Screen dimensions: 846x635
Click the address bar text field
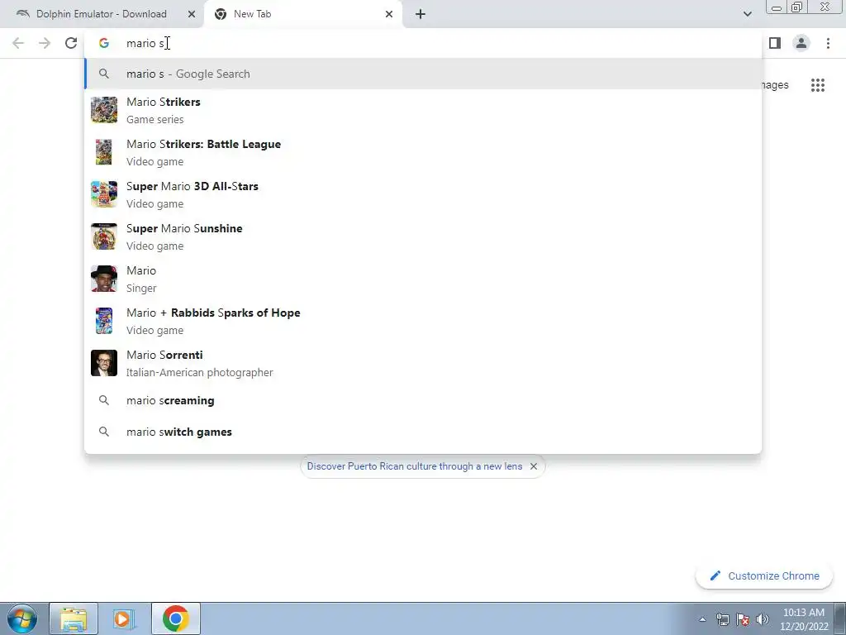[424, 43]
